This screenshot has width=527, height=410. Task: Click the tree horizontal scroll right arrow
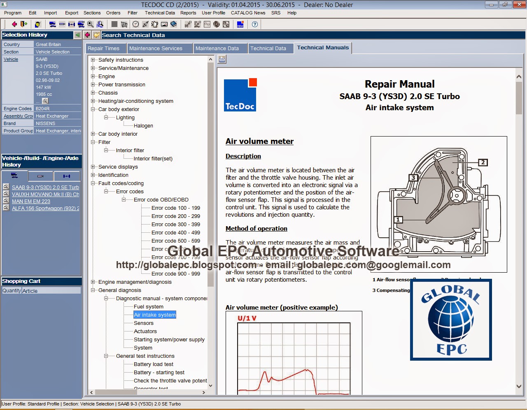204,392
